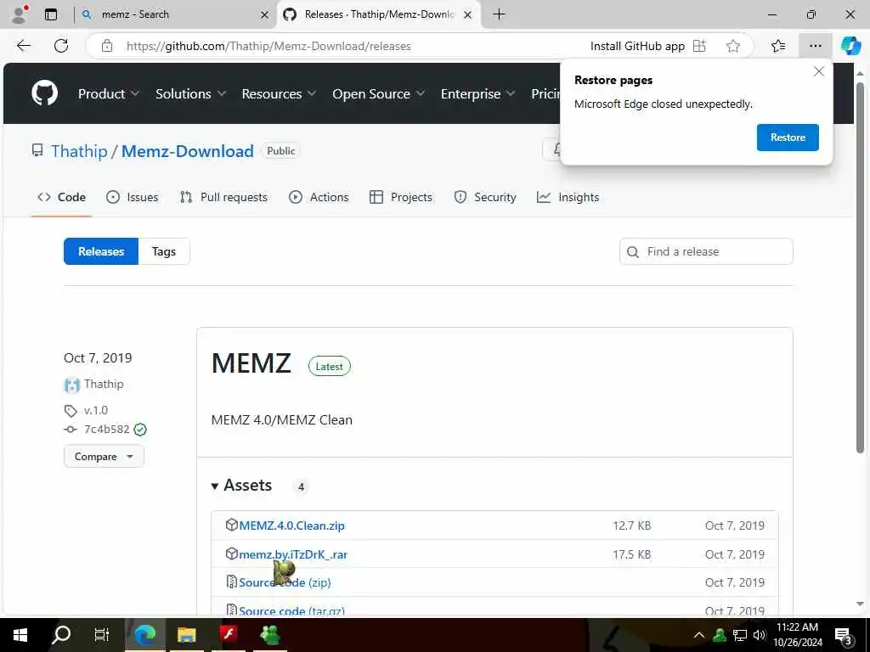870x652 pixels.
Task: Open commit 7c4b582 link
Action: tap(106, 429)
